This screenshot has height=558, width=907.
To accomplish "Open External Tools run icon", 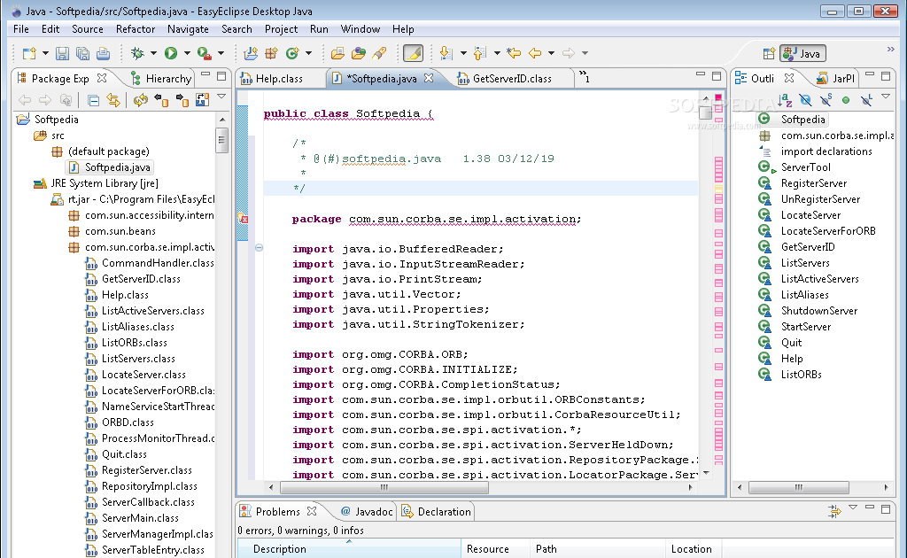I will click(x=204, y=53).
